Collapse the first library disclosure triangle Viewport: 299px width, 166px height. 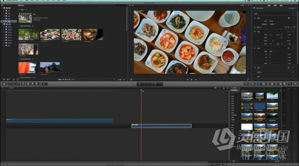[x=2, y=8]
